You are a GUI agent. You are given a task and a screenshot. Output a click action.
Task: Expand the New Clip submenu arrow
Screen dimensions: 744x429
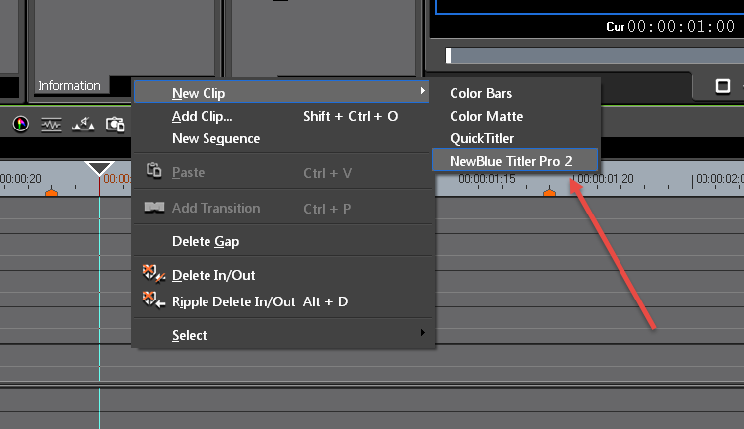[x=423, y=93]
